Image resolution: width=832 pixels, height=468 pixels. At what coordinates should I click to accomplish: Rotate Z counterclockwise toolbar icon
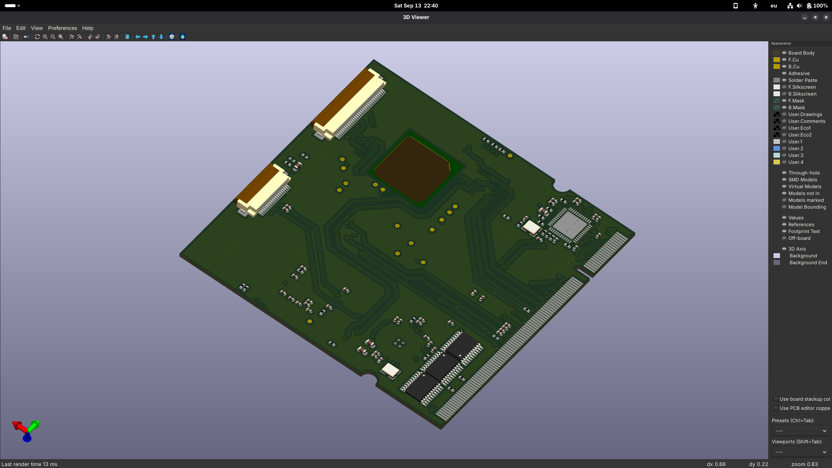[x=116, y=37]
